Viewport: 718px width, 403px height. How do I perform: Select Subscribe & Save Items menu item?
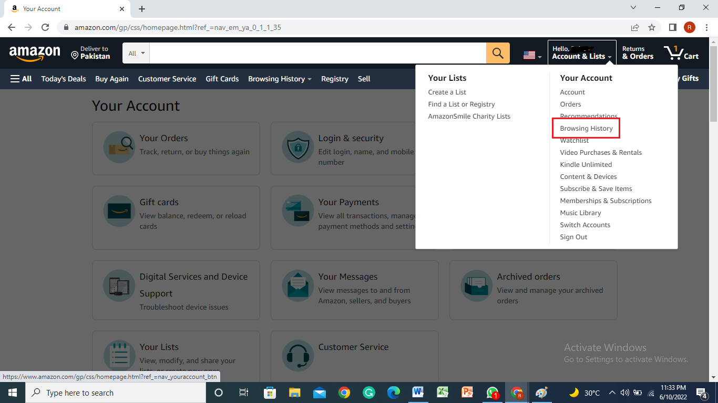[596, 189]
